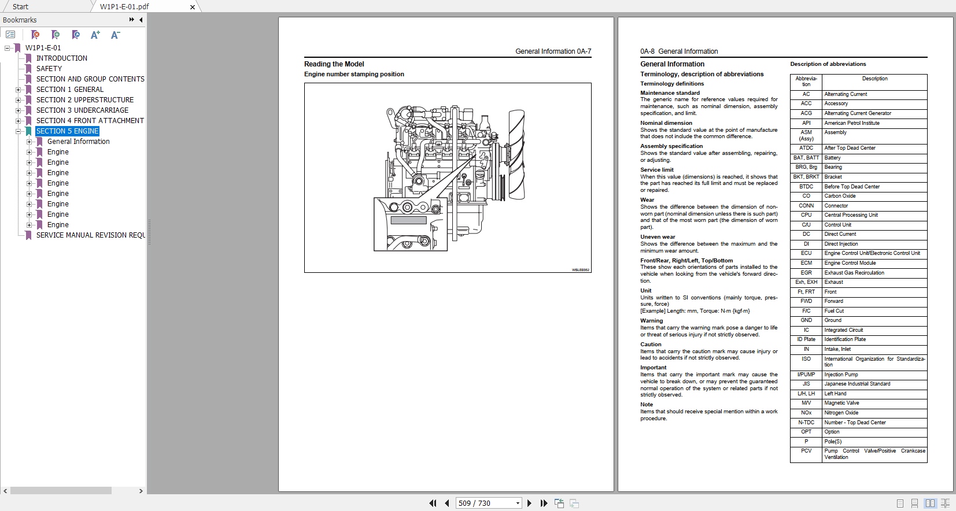
Task: Select the highlighted SECTION 5 ENGINE bookmark
Action: point(68,131)
